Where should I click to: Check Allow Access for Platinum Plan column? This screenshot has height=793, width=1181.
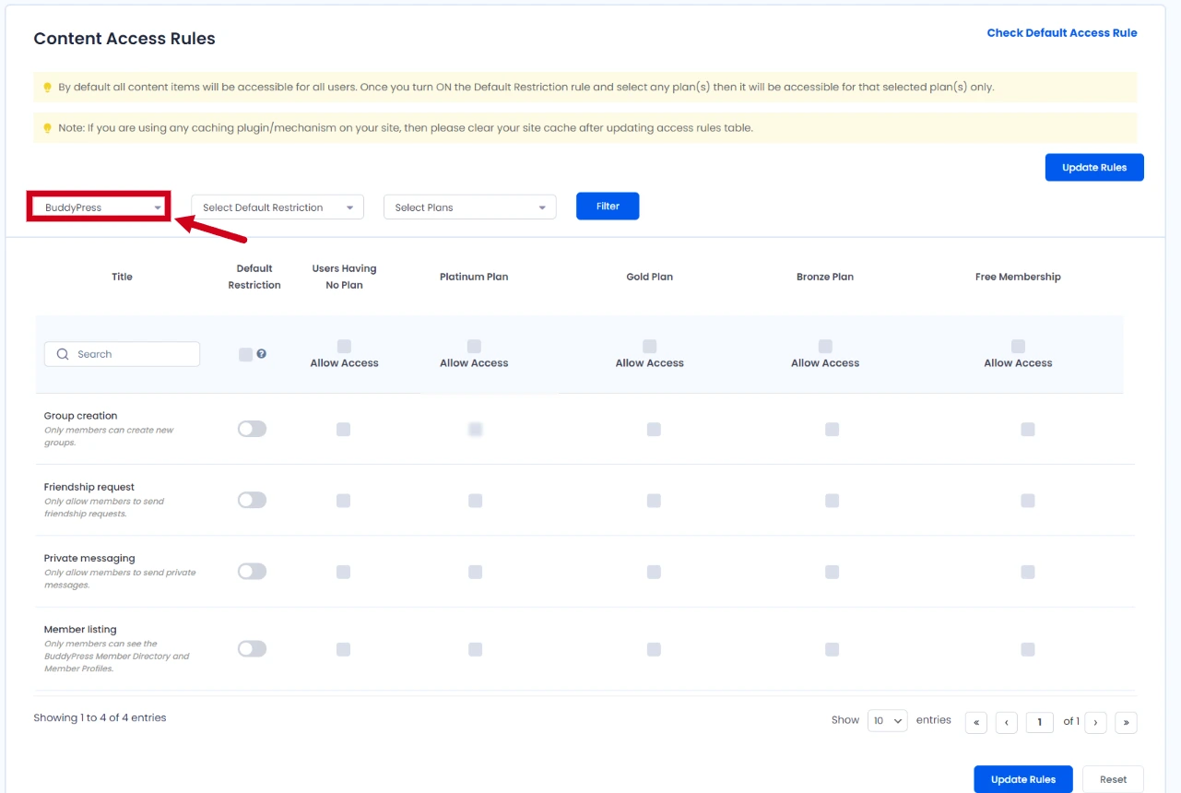[474, 346]
